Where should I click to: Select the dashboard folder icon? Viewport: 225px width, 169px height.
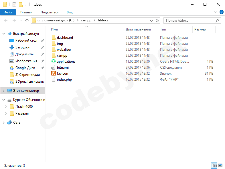click(x=54, y=38)
